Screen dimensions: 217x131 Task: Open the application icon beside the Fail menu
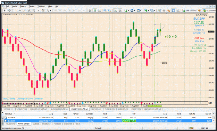3,6
